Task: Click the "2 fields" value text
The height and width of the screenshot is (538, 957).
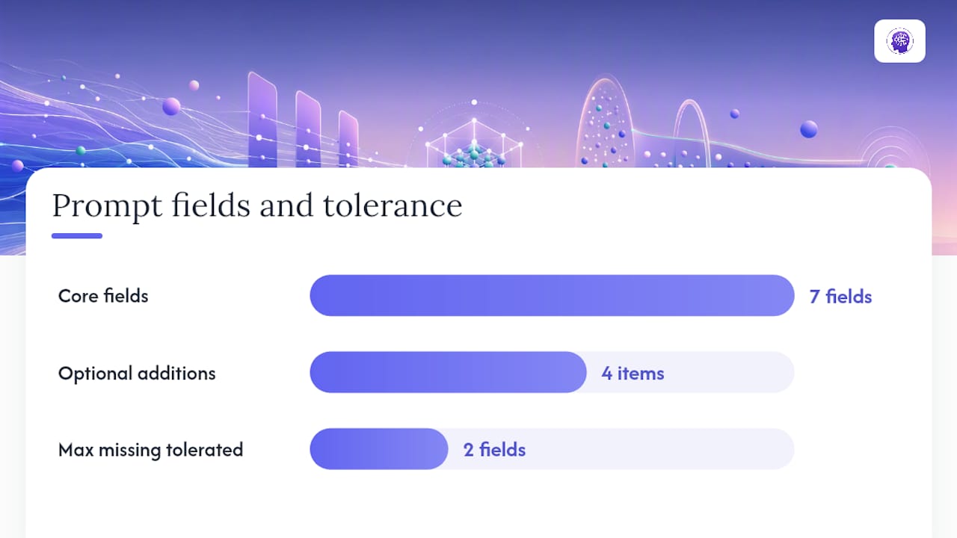Action: pos(494,450)
